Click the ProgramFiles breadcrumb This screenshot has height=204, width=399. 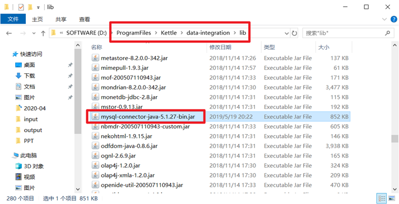click(x=133, y=33)
